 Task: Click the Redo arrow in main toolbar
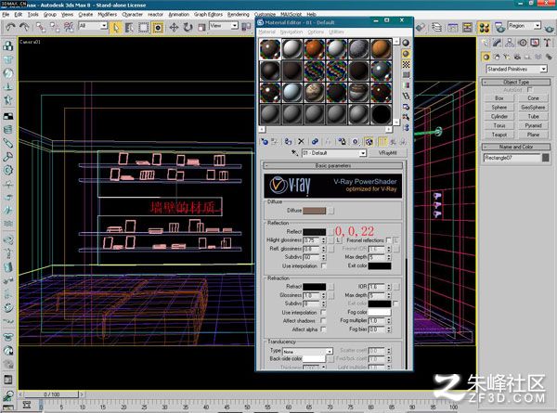tap(24, 27)
